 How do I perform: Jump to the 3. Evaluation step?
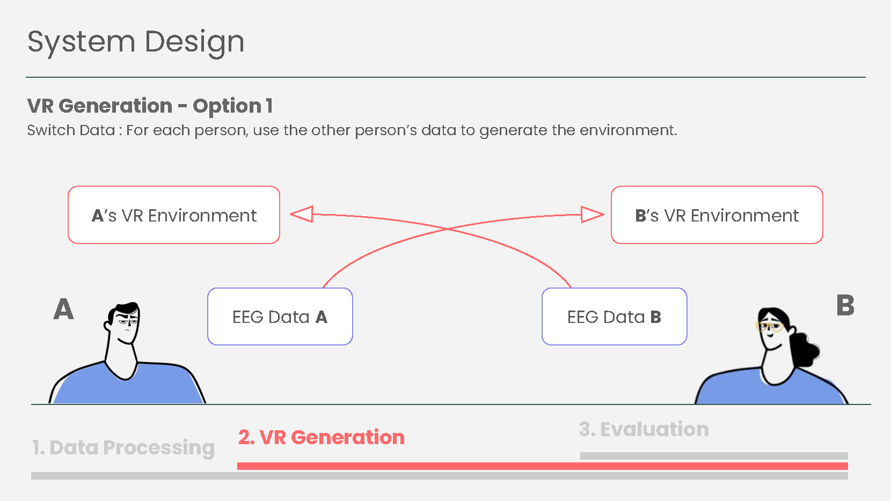644,429
